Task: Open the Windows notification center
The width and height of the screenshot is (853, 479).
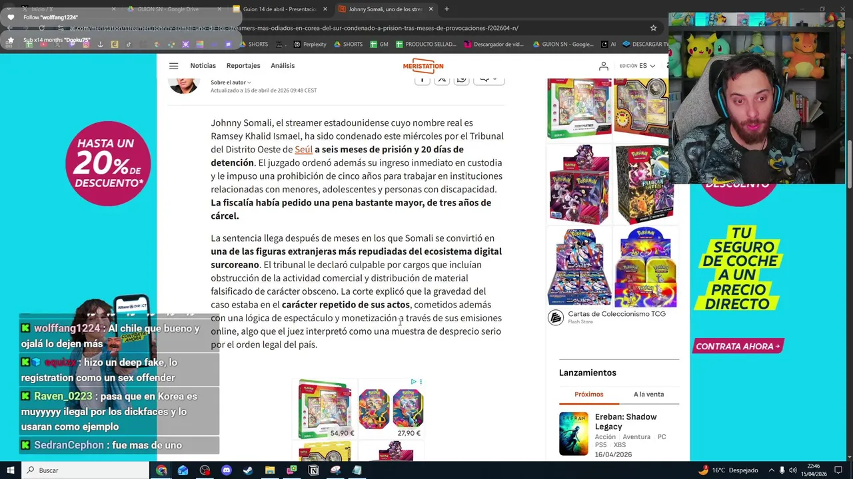Action: tap(839, 470)
